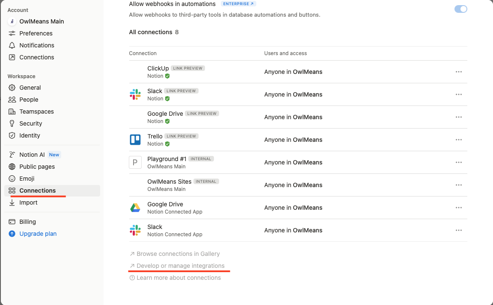
Task: Click the Slack logo in the Link Preview row
Action: pos(135,94)
